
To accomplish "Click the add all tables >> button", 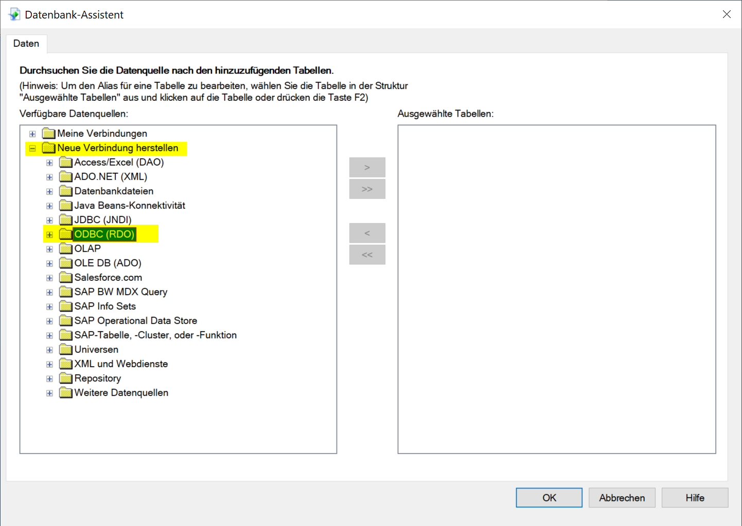I will 367,189.
